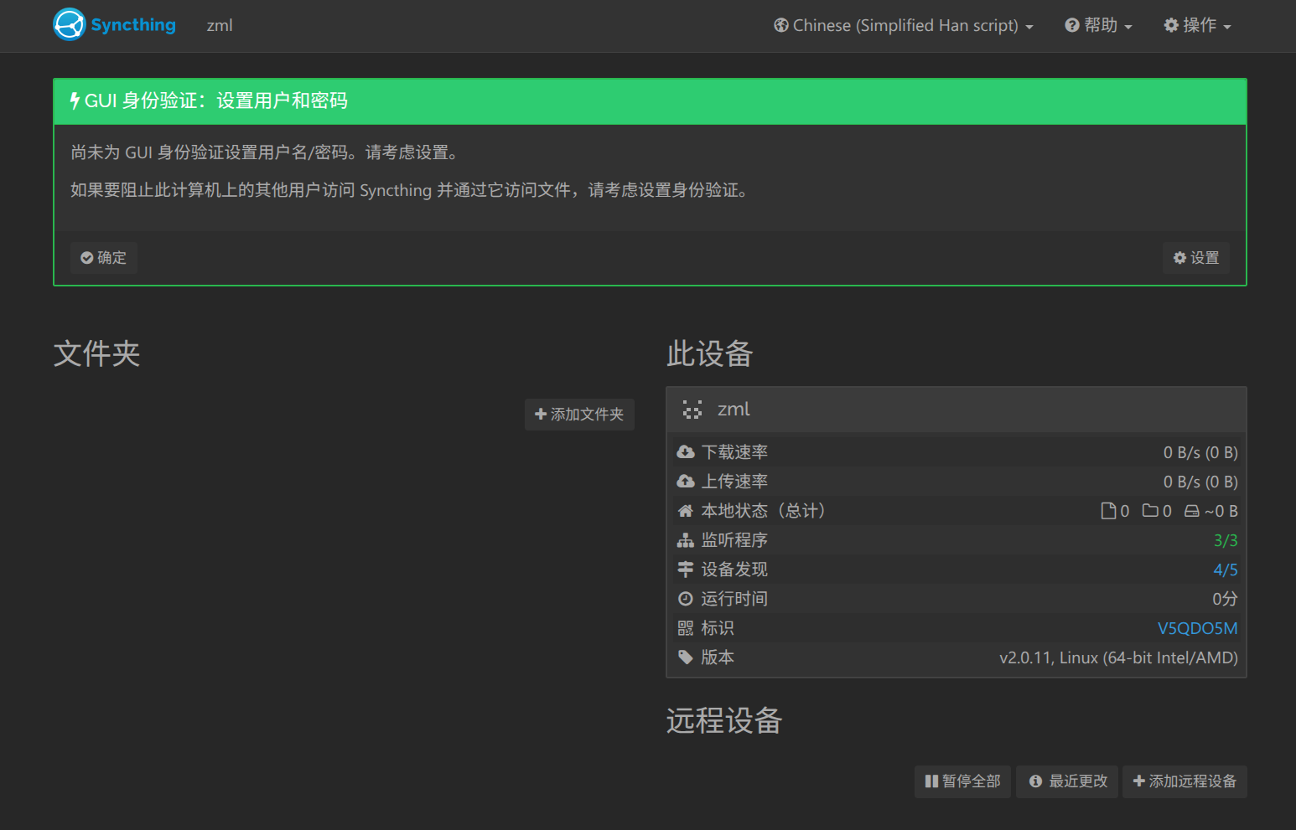Open the Chinese (Simplified Han script) language dropdown
1296x830 pixels.
point(903,26)
